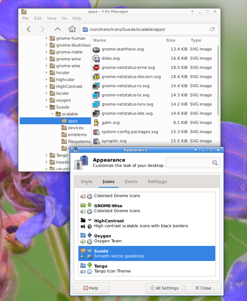Select GNOME-Wise icon theme
This screenshot has height=301, width=247.
click(147, 208)
